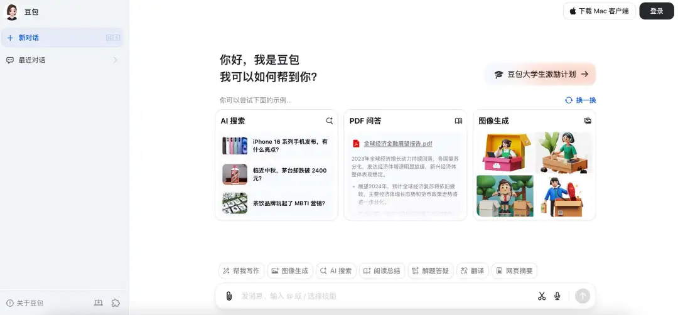Open the 图像生成 card title
The image size is (678, 315).
pos(493,121)
